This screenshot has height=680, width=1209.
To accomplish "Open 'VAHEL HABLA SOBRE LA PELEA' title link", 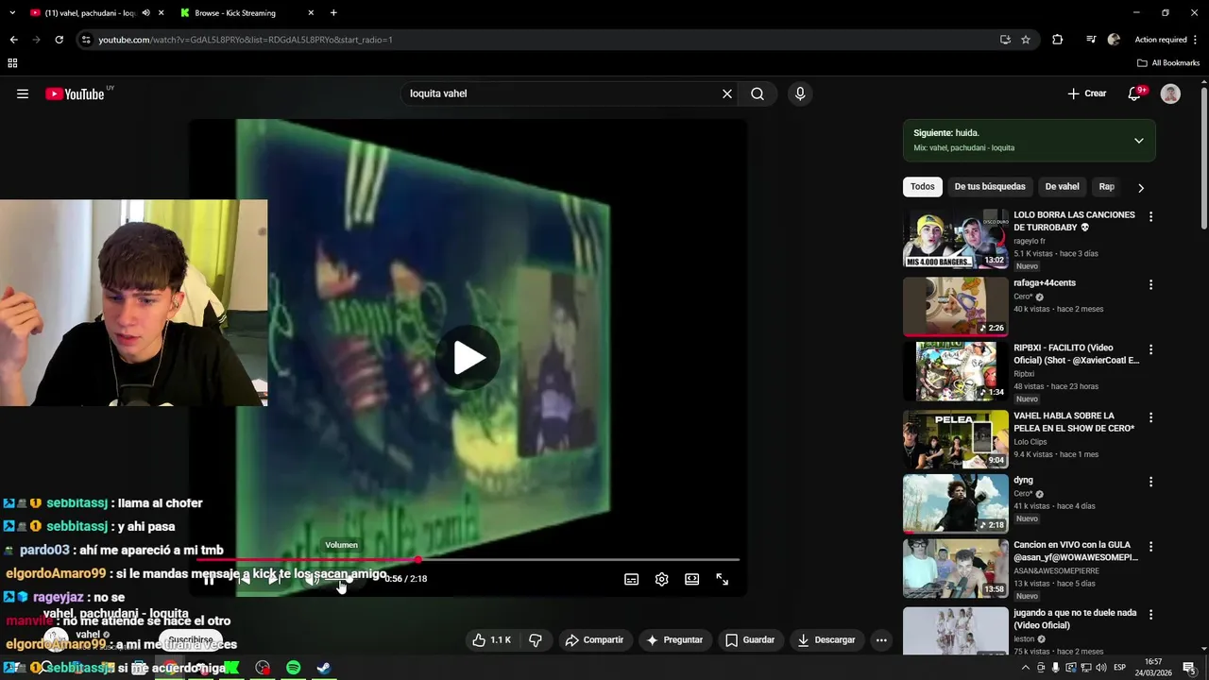I will pyautogui.click(x=1074, y=422).
